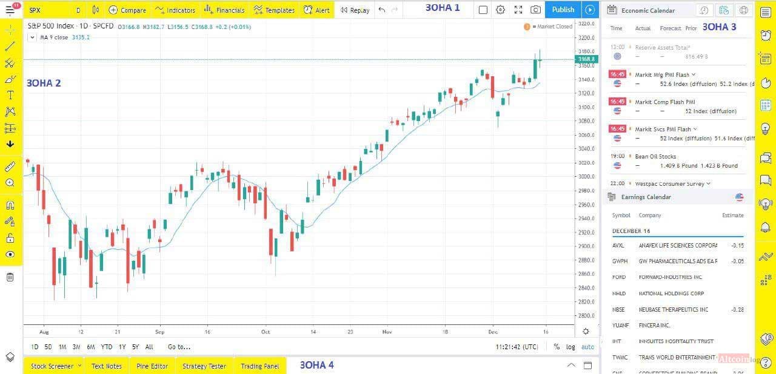
Task: Activate the zoom in tool
Action: [x=10, y=182]
